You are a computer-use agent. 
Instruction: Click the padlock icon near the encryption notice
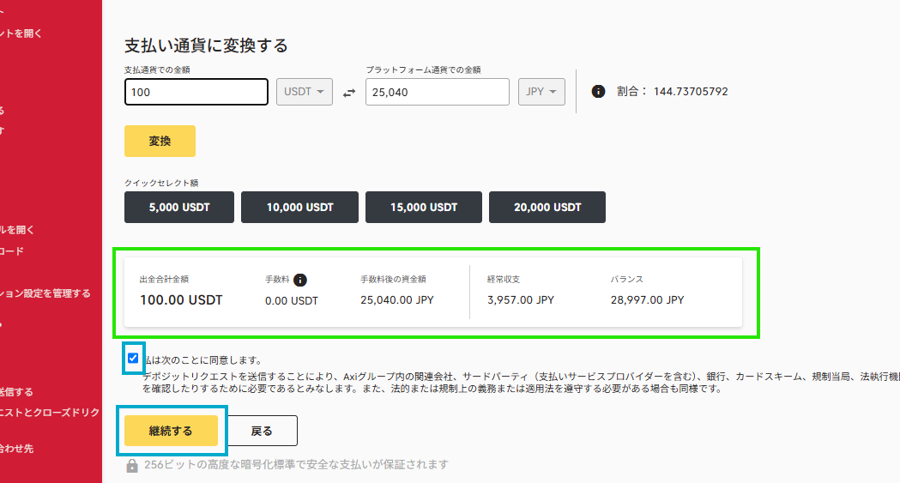(x=132, y=465)
